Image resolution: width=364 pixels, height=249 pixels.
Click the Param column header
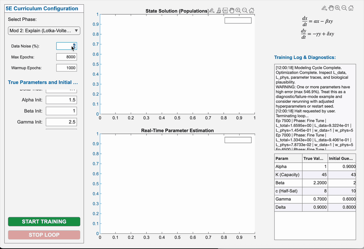[x=288, y=158]
